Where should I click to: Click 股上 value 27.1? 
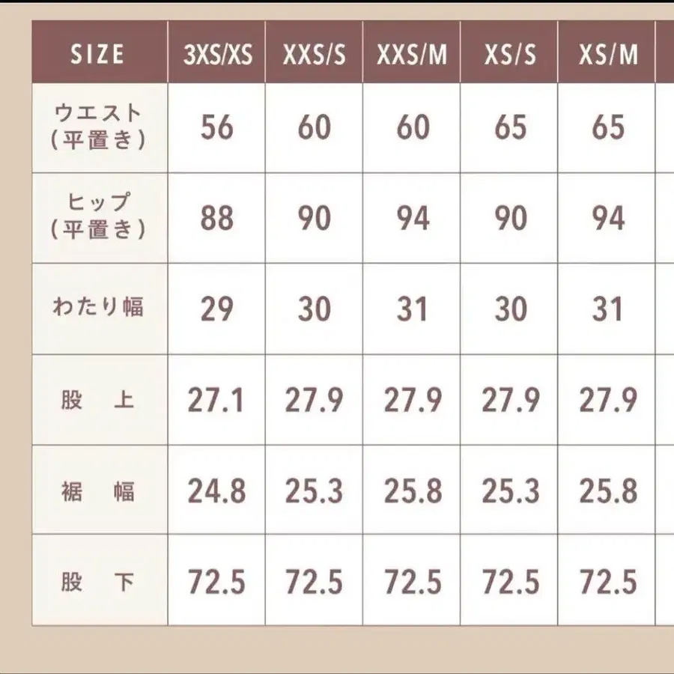pos(216,401)
